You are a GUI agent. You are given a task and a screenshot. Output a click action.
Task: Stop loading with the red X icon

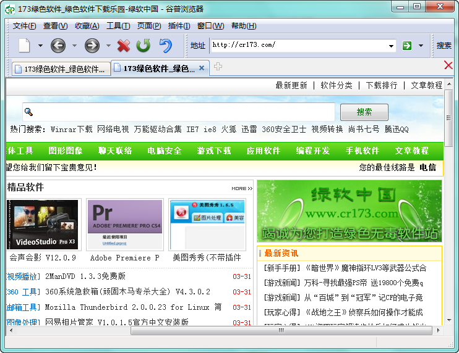point(124,46)
